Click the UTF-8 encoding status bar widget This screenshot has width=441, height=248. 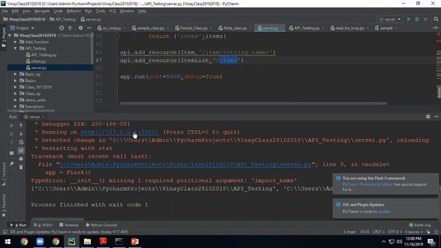coord(395,232)
